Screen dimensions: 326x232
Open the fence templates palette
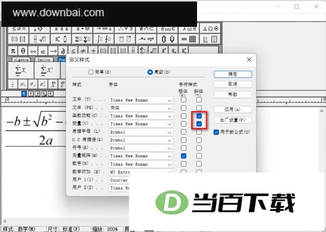19,39
